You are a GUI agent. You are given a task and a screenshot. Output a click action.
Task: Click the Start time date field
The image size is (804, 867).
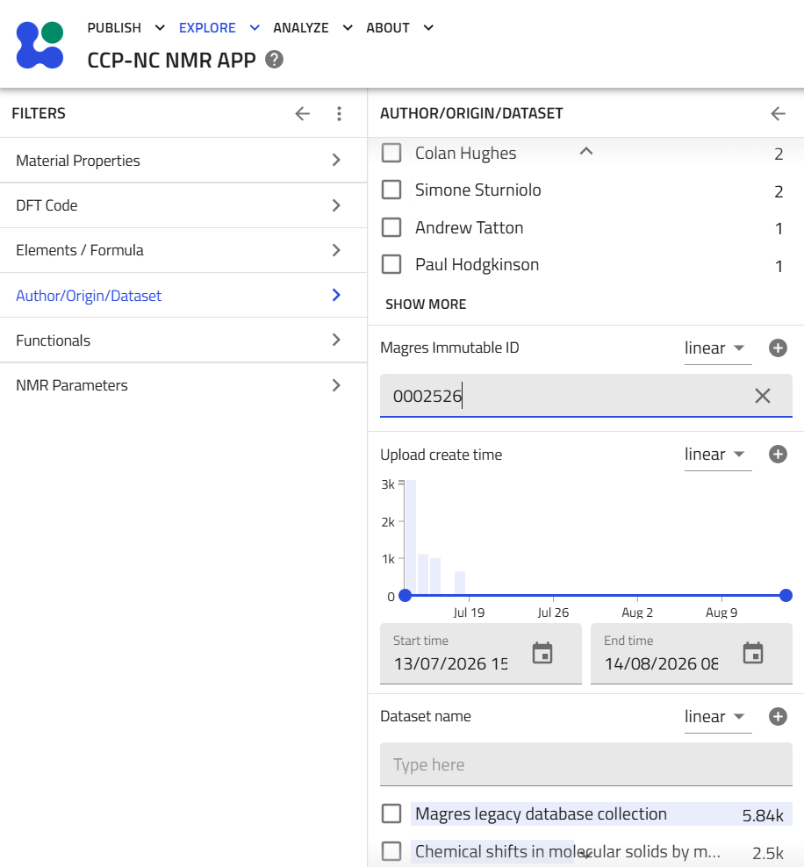point(480,654)
